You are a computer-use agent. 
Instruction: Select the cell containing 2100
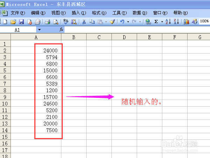pyautogui.click(x=36, y=117)
